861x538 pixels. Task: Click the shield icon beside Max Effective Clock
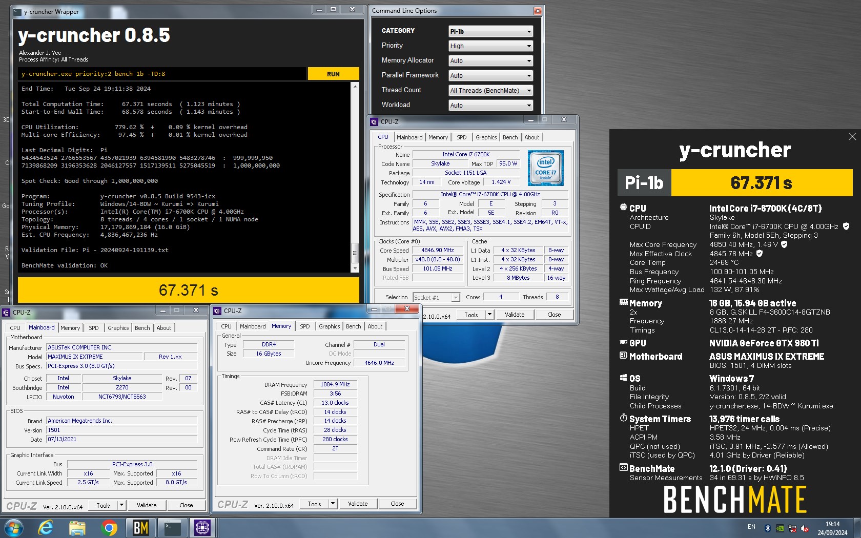point(760,253)
